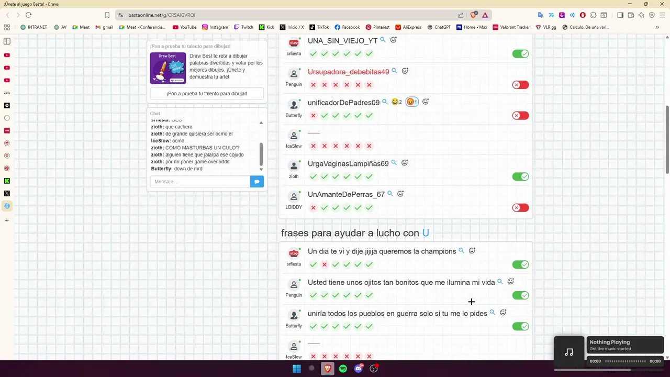Add a reaction to unificadorDePadres09

[x=426, y=102]
